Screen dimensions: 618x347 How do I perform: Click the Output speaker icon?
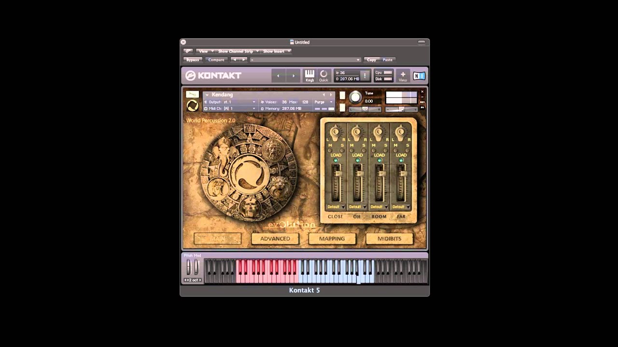(x=206, y=102)
